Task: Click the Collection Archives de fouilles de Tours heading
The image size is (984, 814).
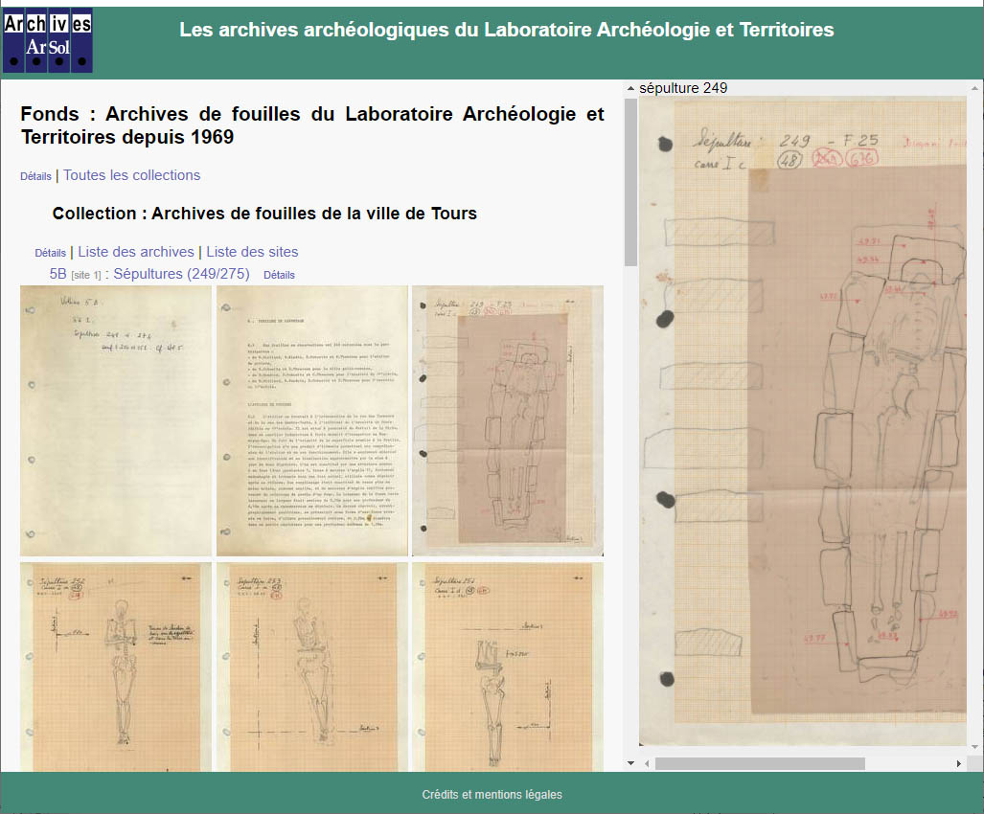Action: [264, 214]
